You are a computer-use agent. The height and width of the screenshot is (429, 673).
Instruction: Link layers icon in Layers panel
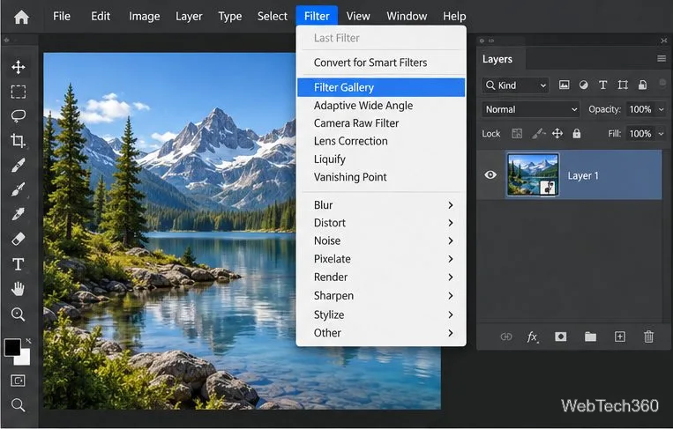coord(506,337)
